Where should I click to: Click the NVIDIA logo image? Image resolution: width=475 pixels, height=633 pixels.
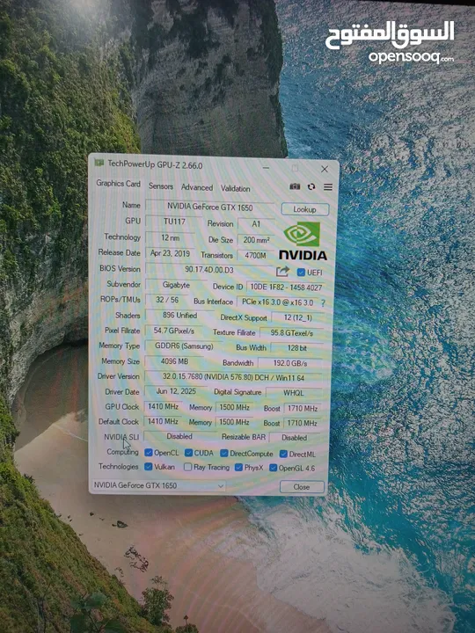[x=303, y=241]
